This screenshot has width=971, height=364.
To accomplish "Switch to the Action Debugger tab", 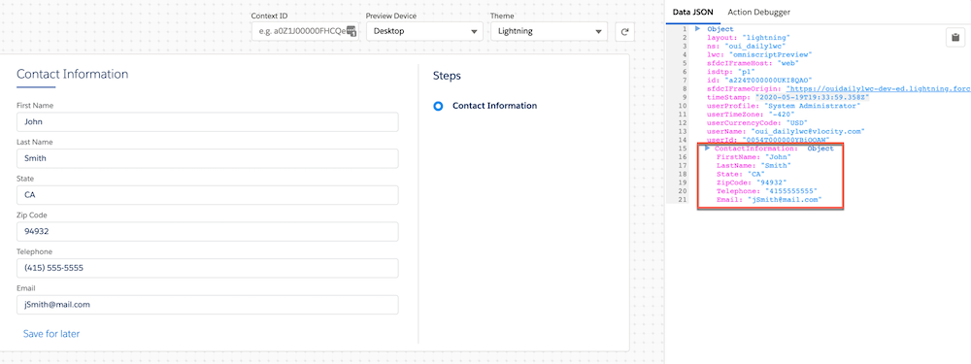I will point(758,12).
